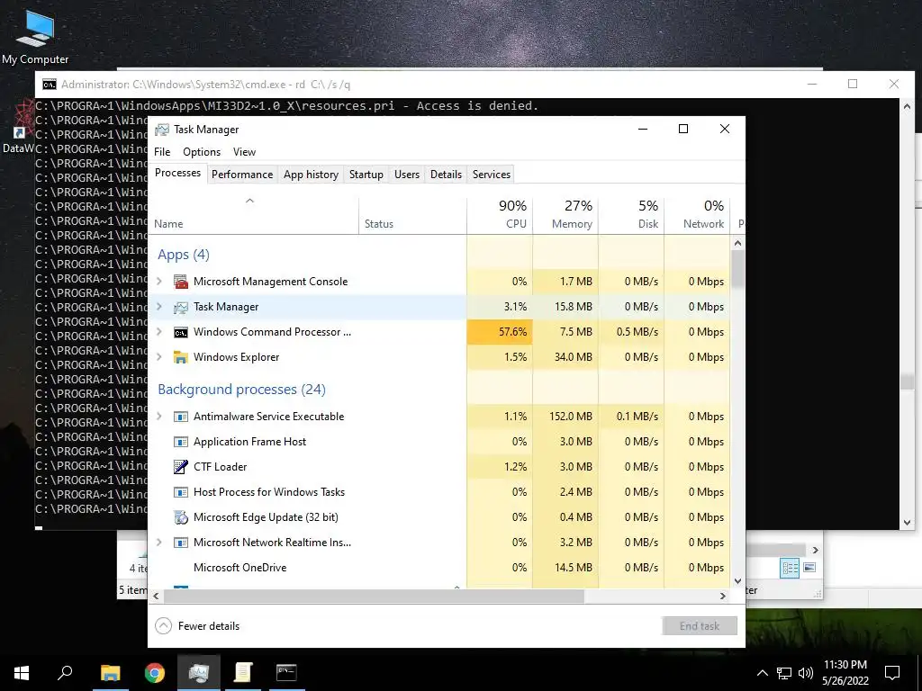The width and height of the screenshot is (922, 691).
Task: Click the cmd window scrollbar up arrow
Action: [x=907, y=106]
